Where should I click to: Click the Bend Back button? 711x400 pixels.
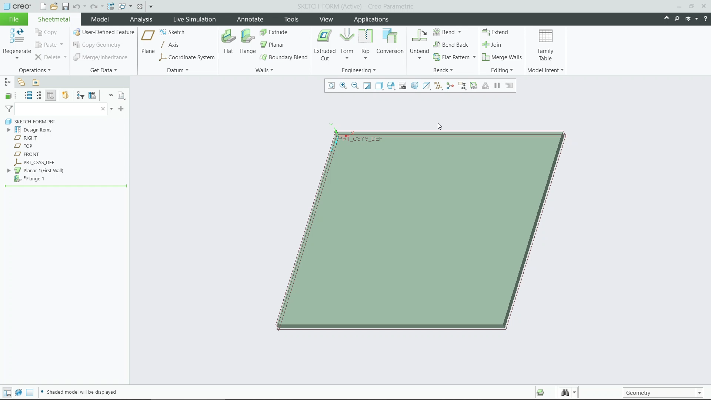tap(451, 45)
